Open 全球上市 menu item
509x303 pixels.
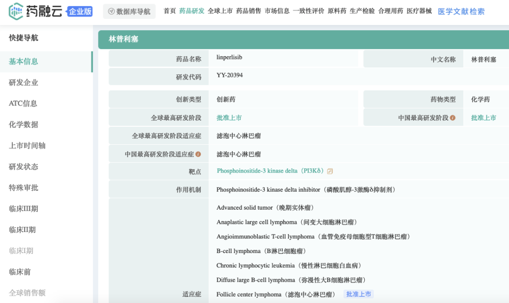[x=220, y=11]
